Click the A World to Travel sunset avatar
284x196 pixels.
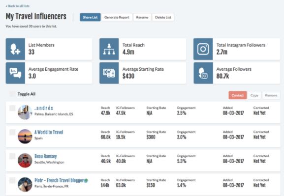pyautogui.click(x=25, y=137)
